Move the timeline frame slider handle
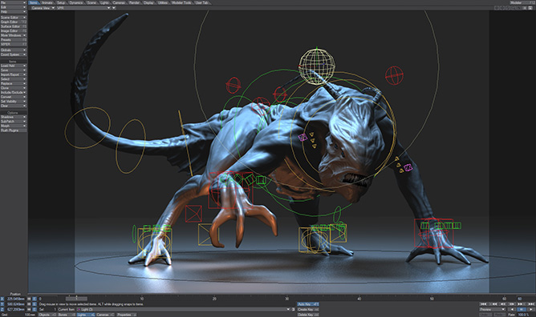This screenshot has width=536, height=317. (76, 299)
